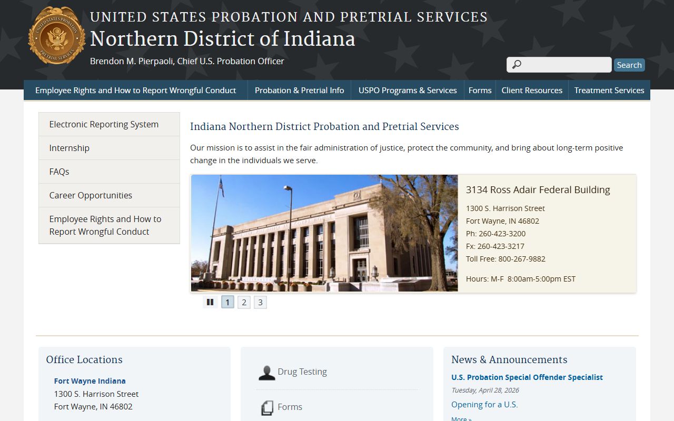Open Career Opportunities sidebar link
Viewport: 674px width, 421px height.
coord(109,195)
